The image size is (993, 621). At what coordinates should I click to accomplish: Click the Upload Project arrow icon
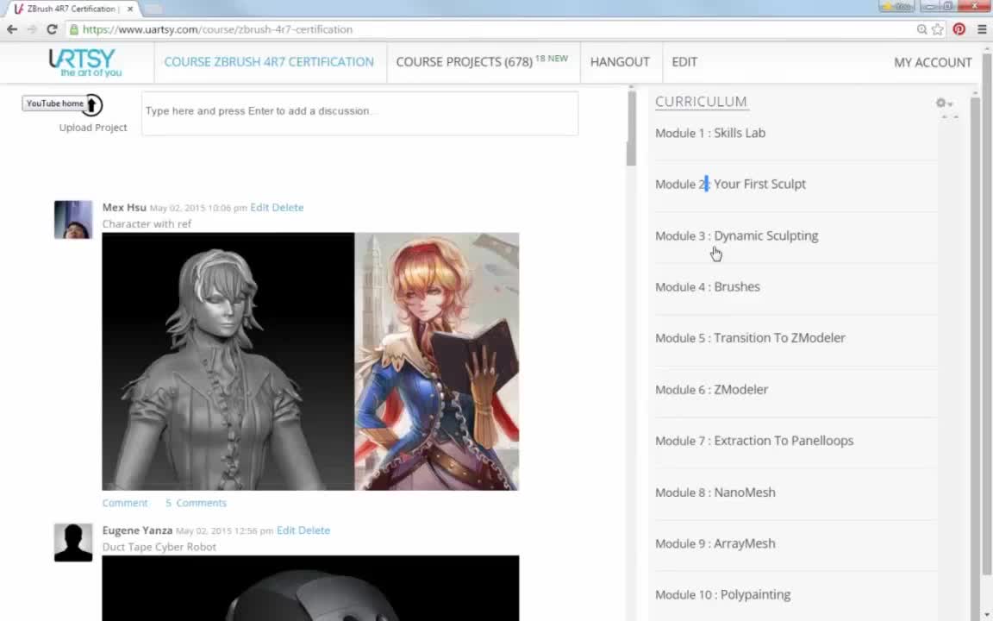click(92, 105)
